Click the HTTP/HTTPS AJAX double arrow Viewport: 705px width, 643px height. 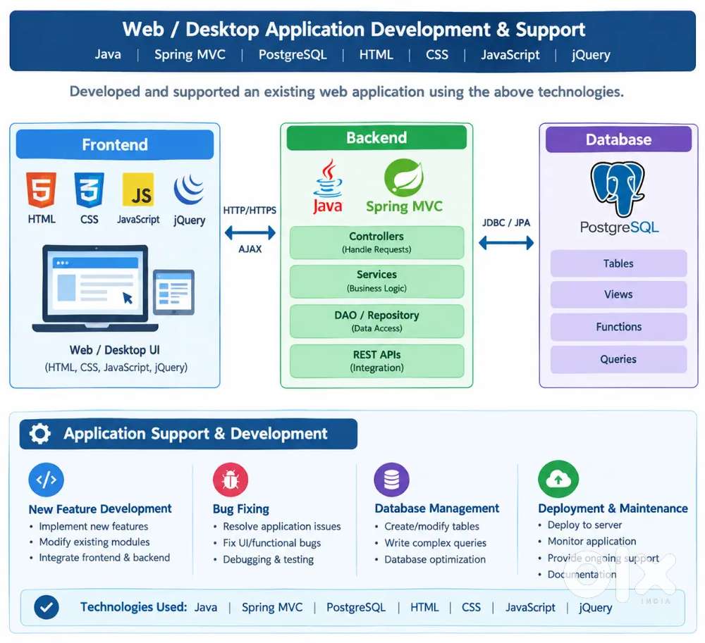[x=250, y=232]
